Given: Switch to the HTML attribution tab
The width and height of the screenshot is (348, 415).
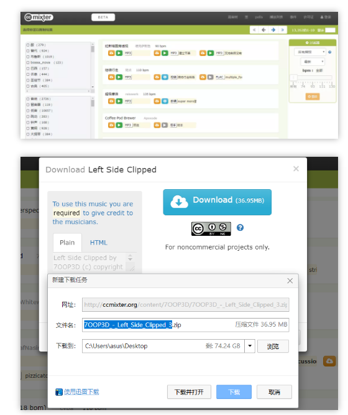Looking at the screenshot, I should tap(99, 243).
